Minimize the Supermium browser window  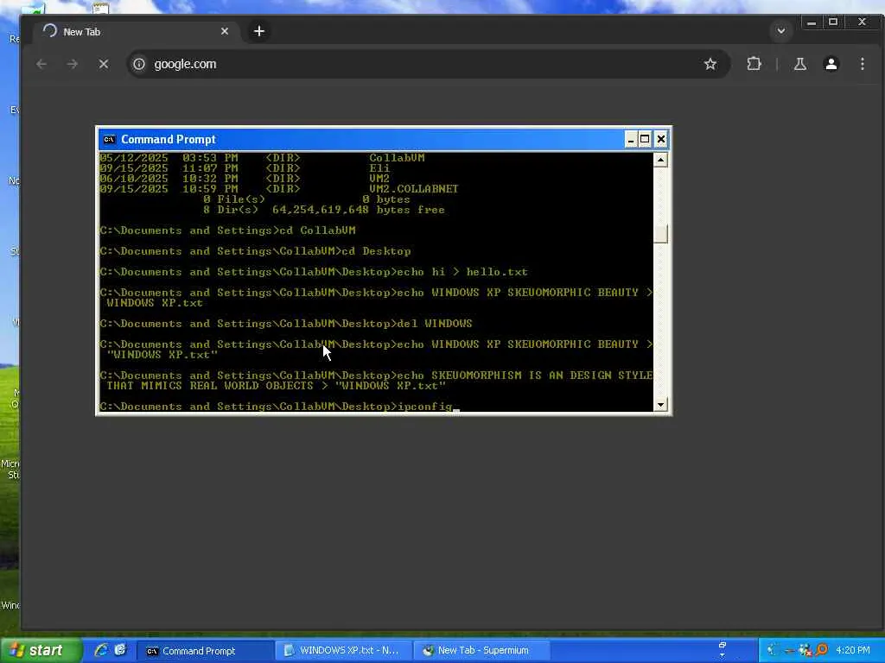811,22
